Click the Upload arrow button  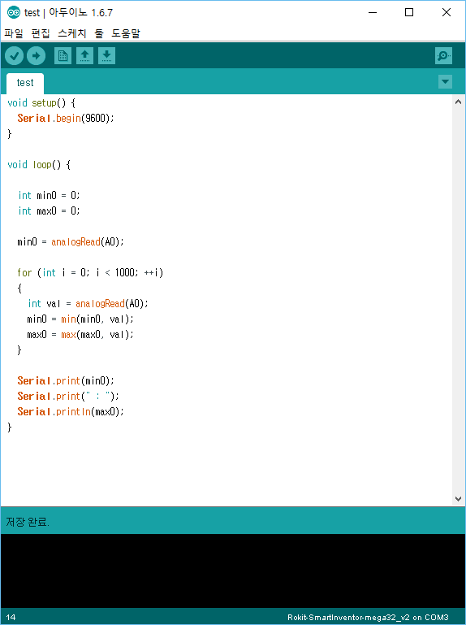(37, 56)
